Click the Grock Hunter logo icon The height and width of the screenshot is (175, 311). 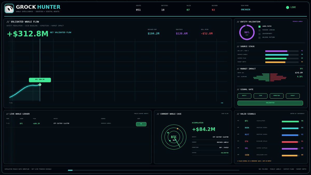(x=9, y=9)
